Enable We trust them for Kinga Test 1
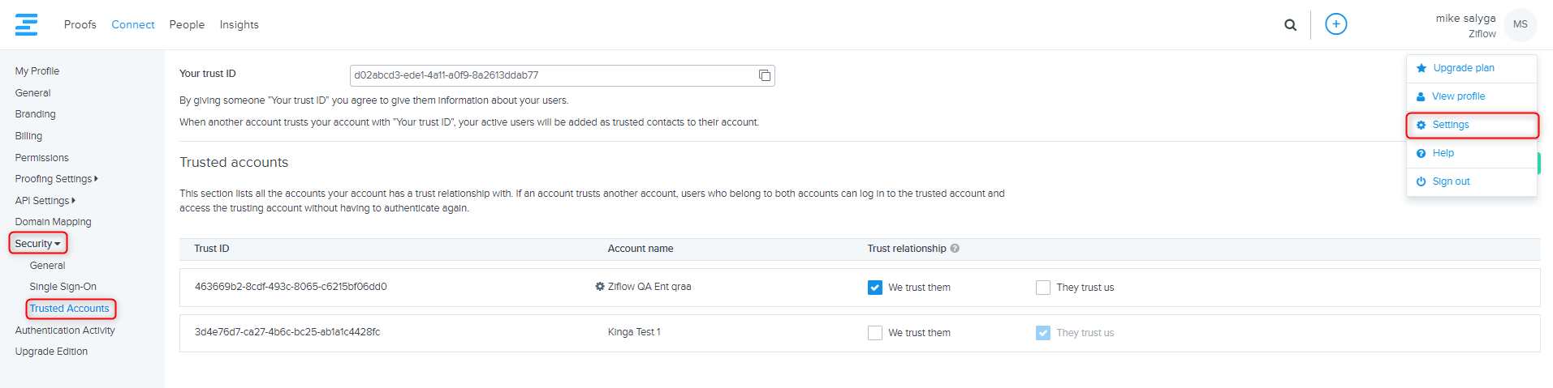1553x388 pixels. 875,333
